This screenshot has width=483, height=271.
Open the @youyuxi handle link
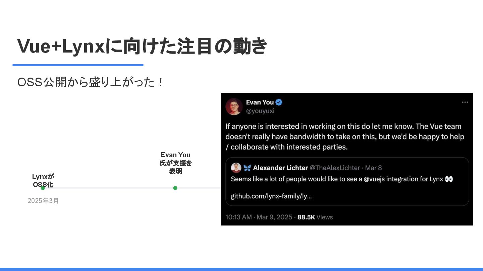[x=260, y=111]
